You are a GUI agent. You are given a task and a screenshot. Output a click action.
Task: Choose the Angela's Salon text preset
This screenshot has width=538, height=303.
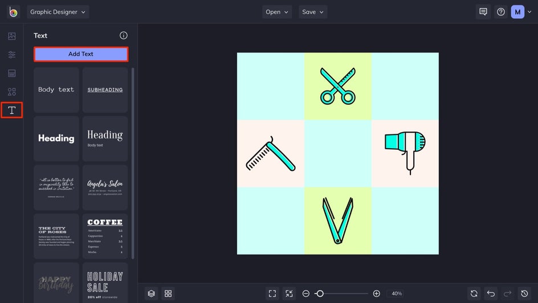(x=105, y=187)
